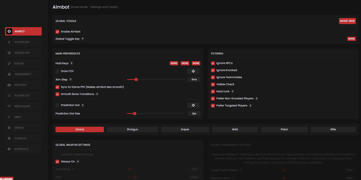This screenshot has width=361, height=180.
Task: Toggle the Always On checkbox
Action: click(x=57, y=161)
